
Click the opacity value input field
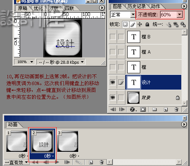pyautogui.click(x=169, y=14)
